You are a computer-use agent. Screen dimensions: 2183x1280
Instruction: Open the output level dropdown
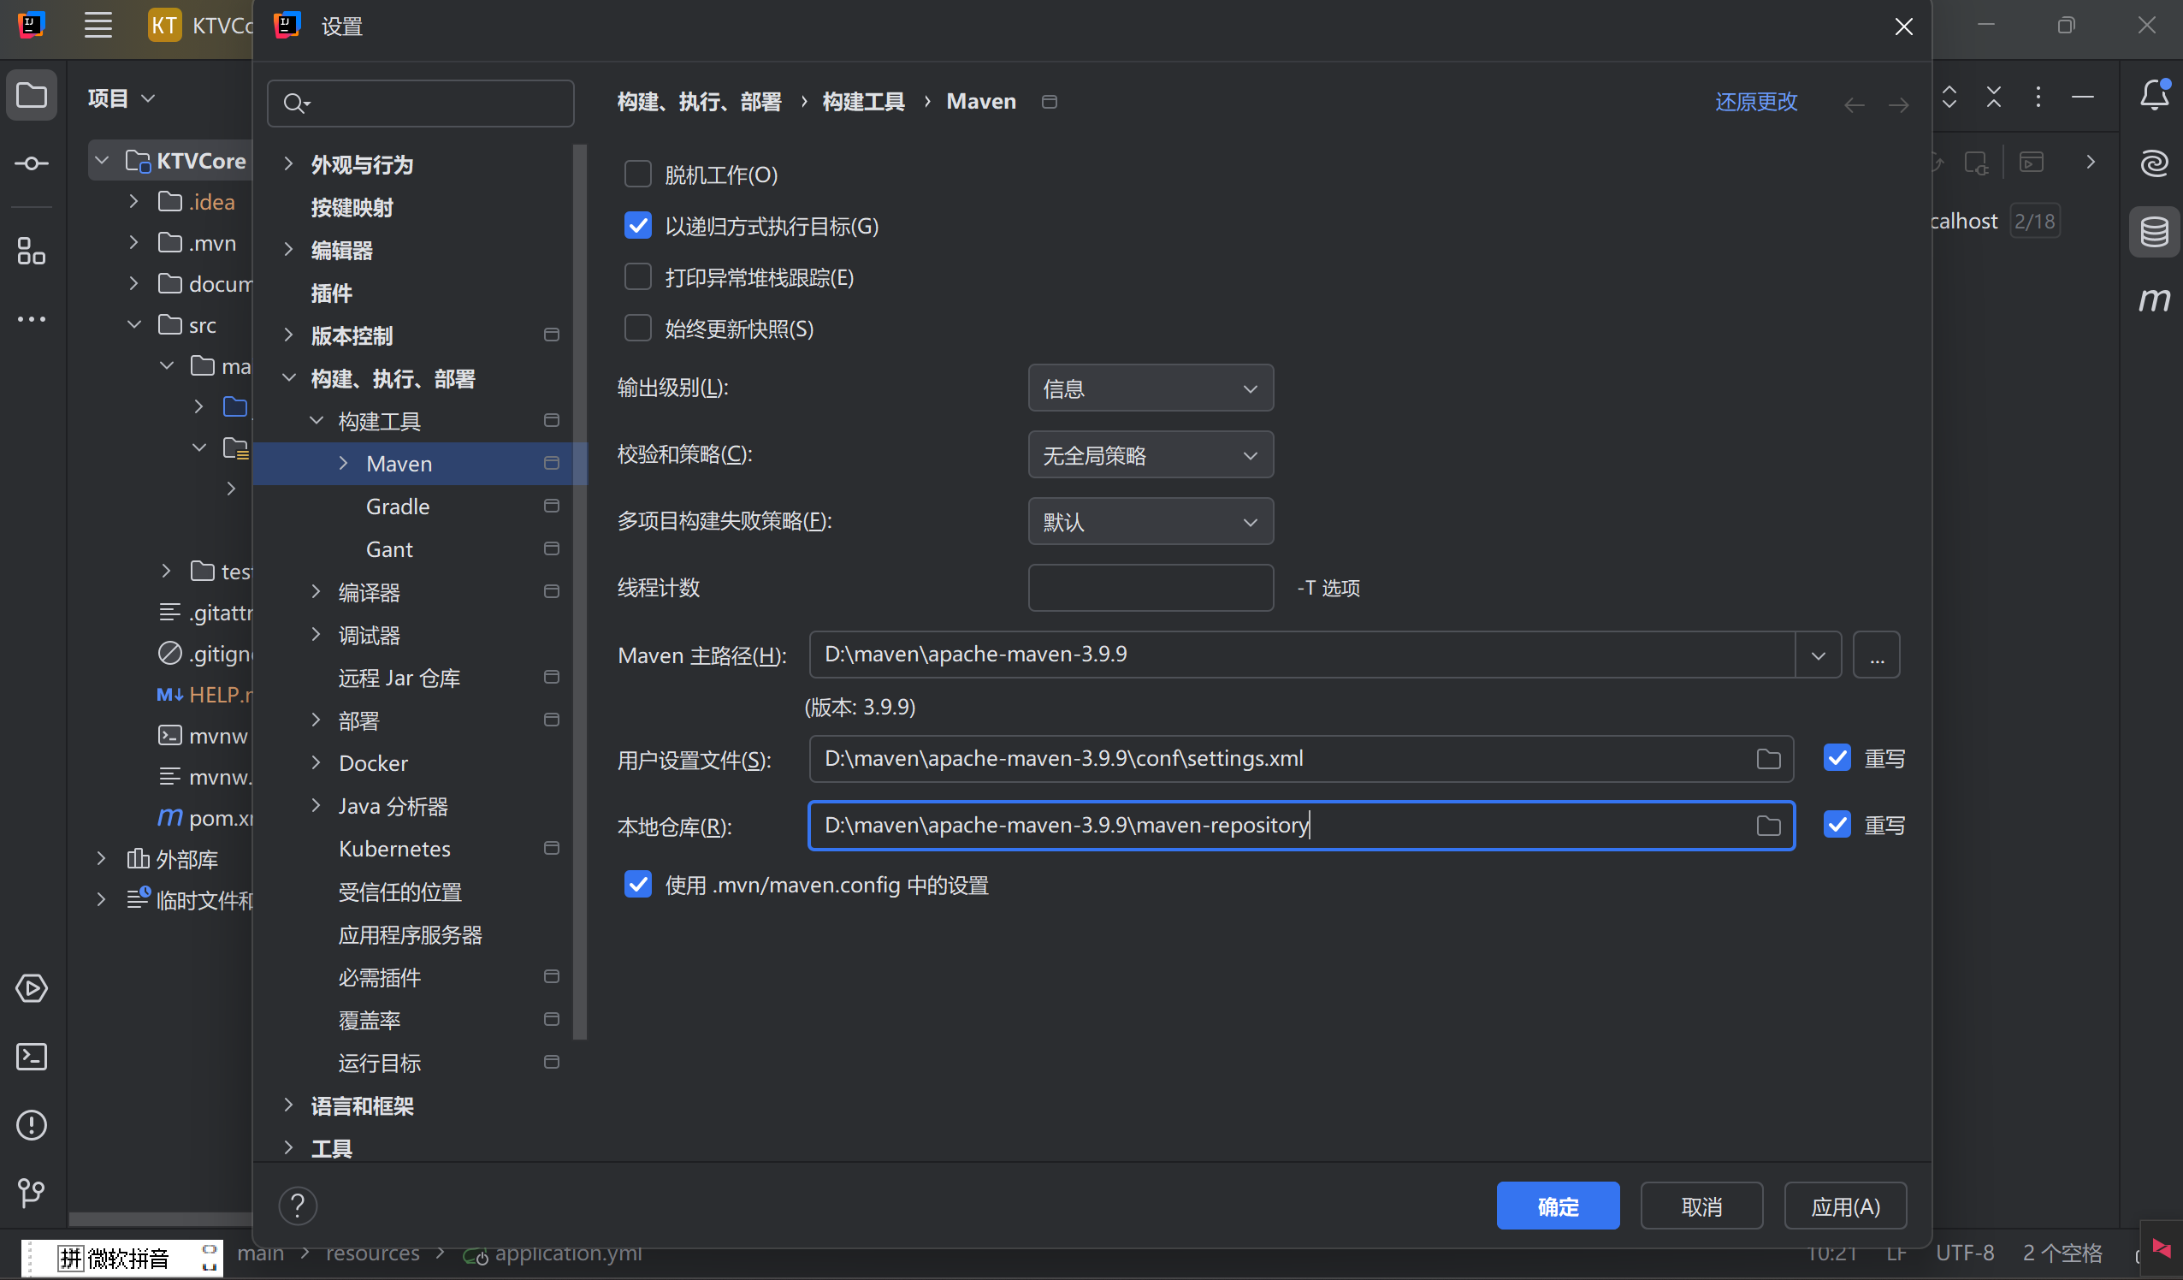1150,388
